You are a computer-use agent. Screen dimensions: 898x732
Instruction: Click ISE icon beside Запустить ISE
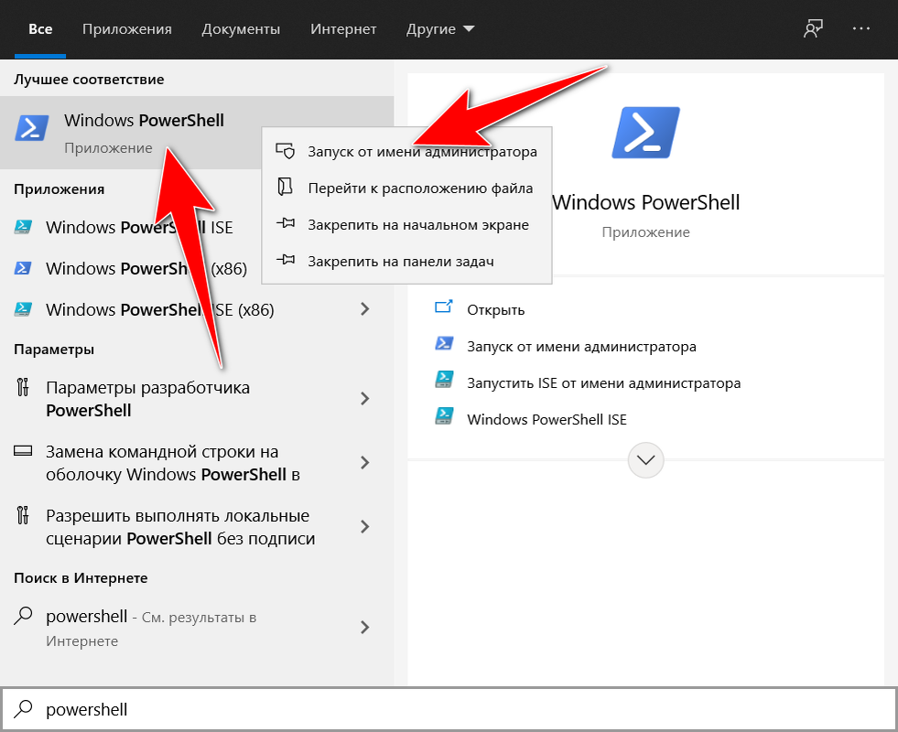coord(444,380)
